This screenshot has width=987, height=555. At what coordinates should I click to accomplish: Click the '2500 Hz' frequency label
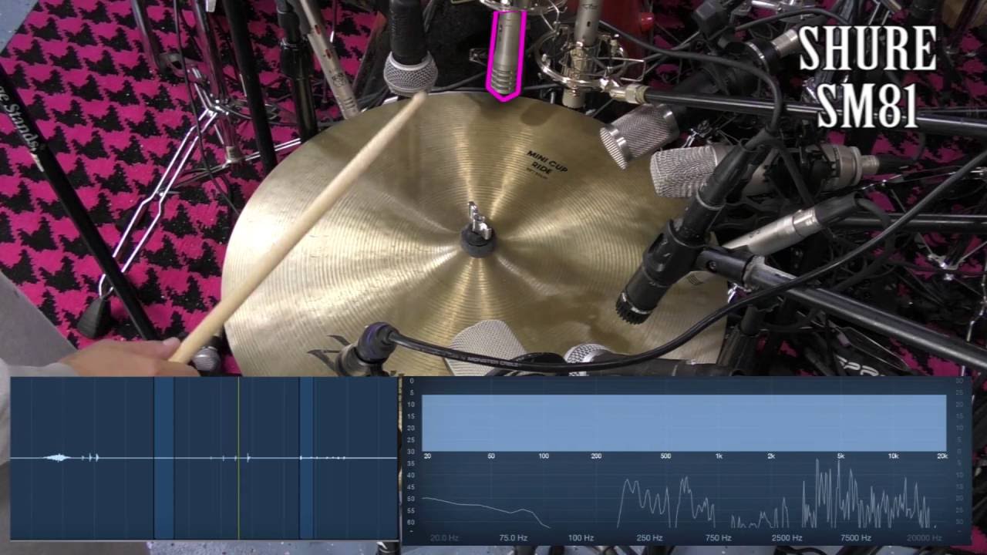click(x=787, y=538)
